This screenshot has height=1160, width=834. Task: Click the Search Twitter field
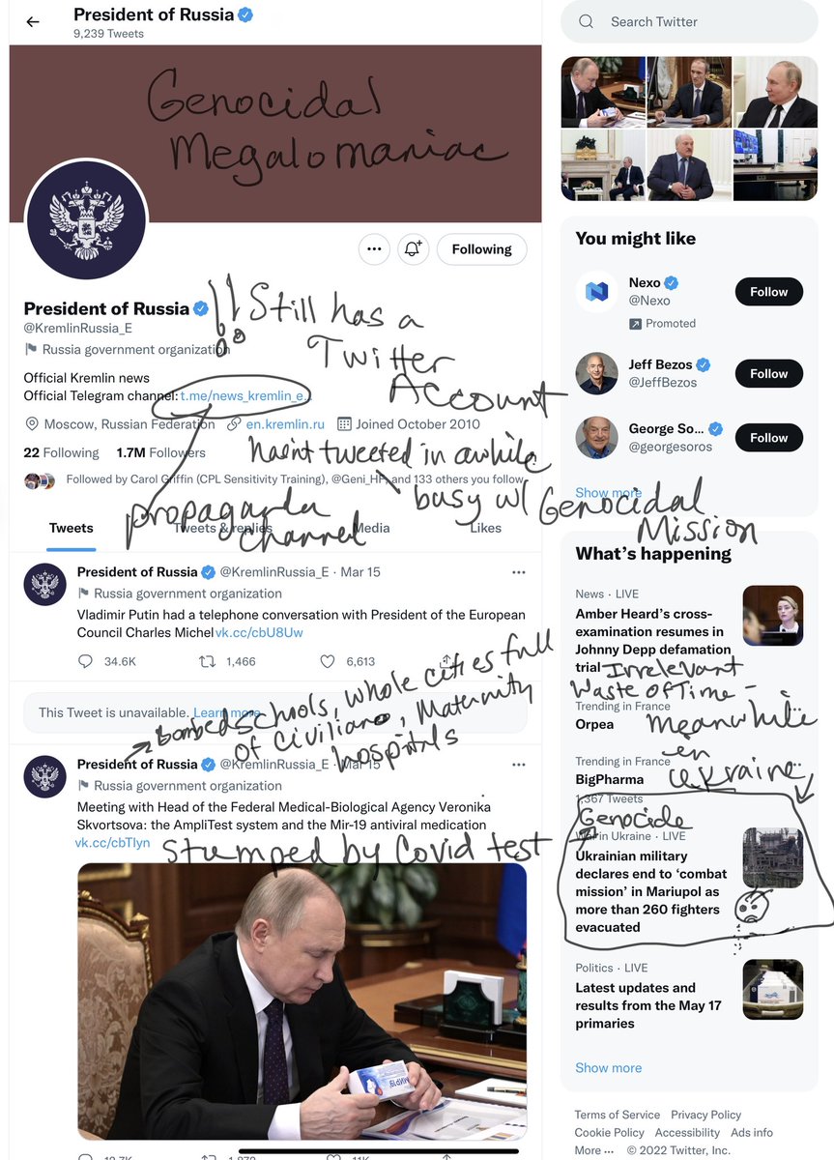pyautogui.click(x=689, y=21)
